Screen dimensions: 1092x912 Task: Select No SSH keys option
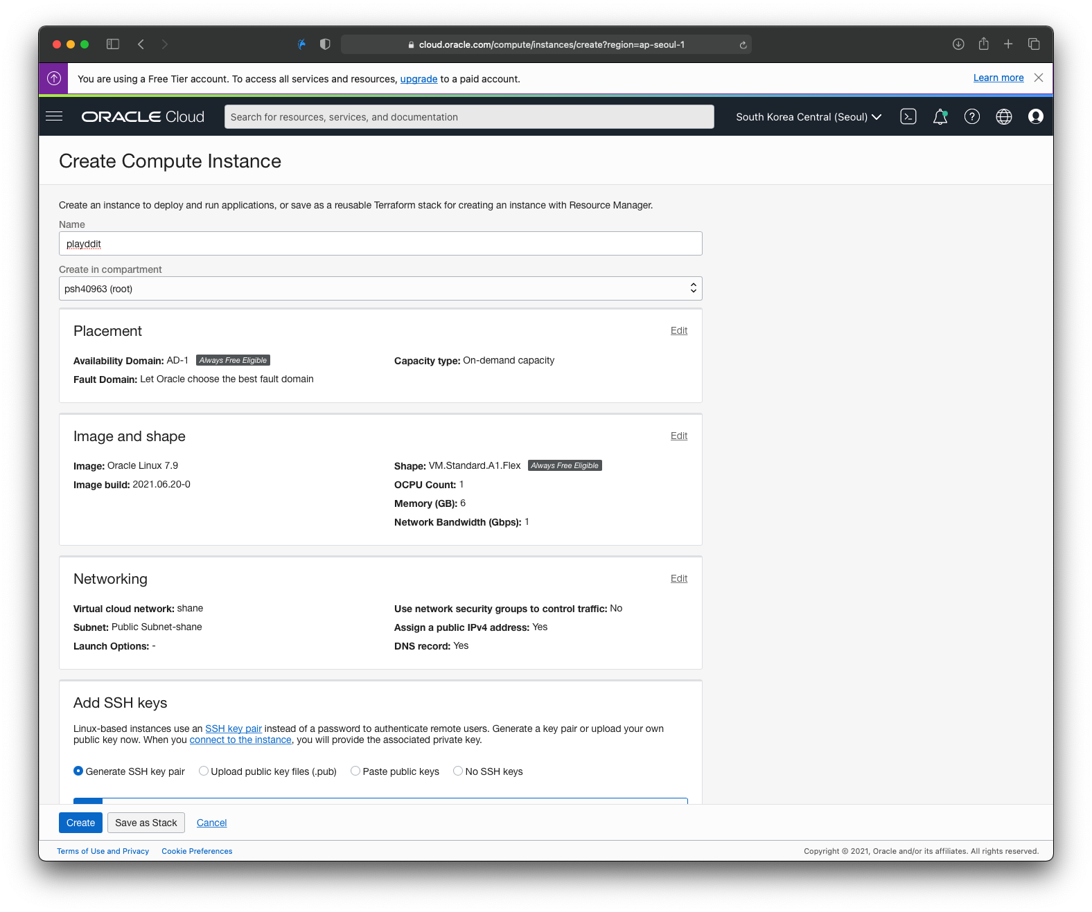(458, 771)
